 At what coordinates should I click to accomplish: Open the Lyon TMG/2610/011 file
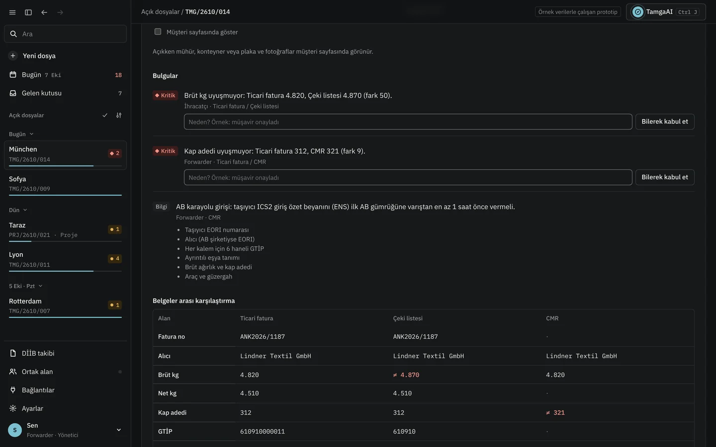click(x=65, y=260)
